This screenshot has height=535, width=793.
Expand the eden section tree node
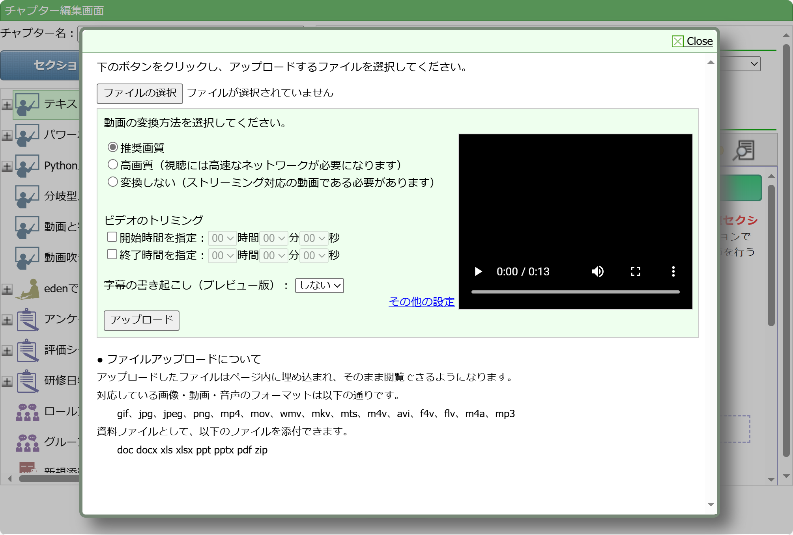pyautogui.click(x=7, y=289)
